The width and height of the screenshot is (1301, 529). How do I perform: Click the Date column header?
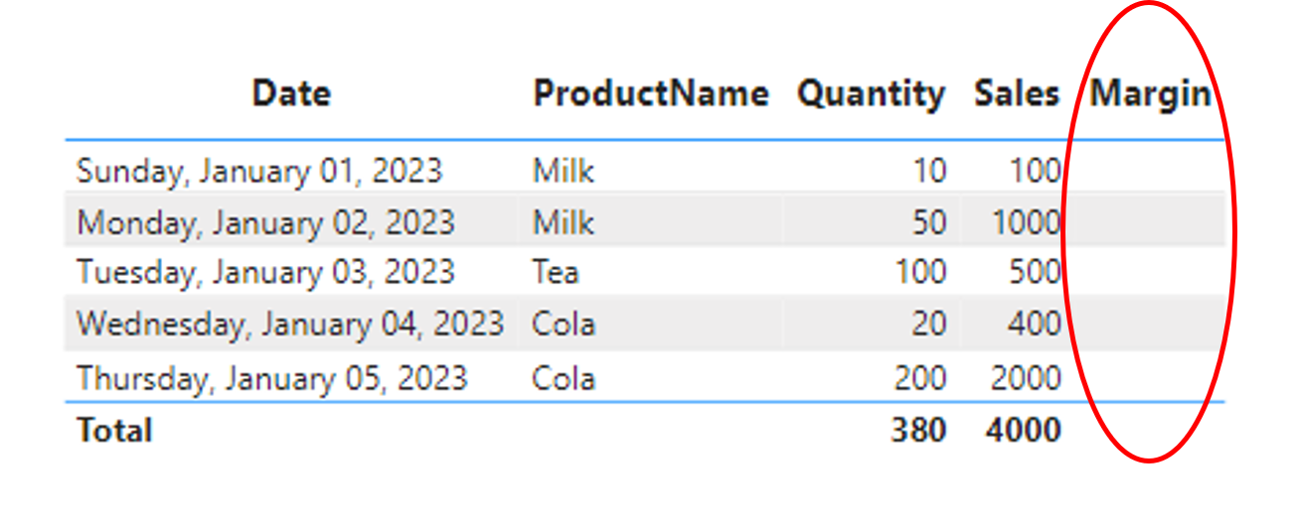291,94
